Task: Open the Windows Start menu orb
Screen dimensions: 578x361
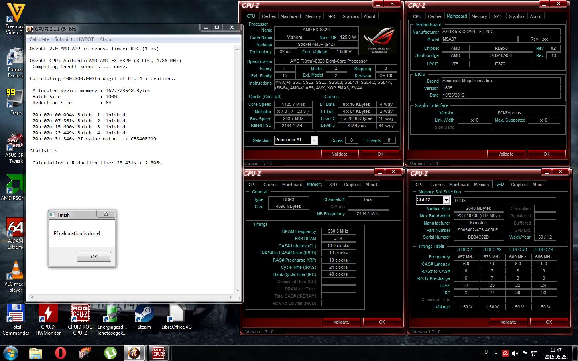Action: click(x=11, y=353)
